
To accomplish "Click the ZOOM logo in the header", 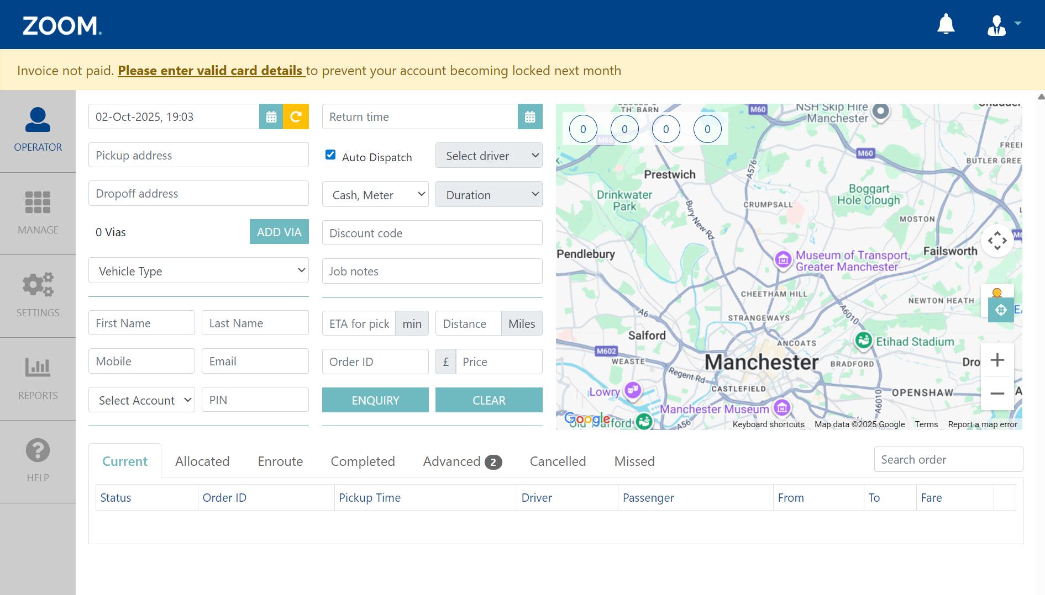I will click(62, 25).
